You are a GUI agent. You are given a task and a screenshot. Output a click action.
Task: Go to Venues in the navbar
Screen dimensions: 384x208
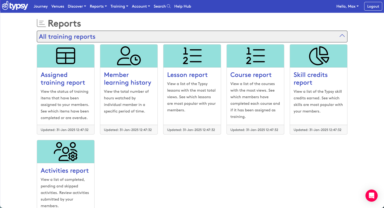click(x=58, y=6)
